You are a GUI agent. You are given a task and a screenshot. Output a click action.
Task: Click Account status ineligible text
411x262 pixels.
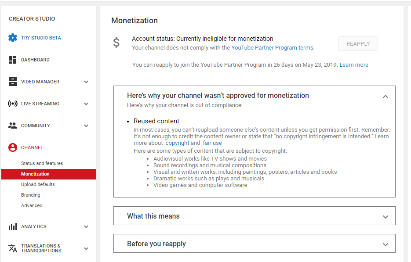coord(203,39)
